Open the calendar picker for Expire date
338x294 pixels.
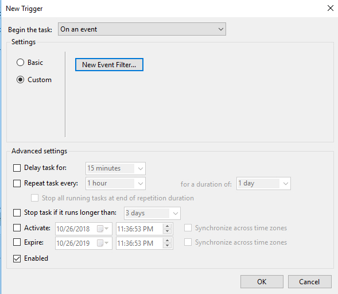(103, 243)
